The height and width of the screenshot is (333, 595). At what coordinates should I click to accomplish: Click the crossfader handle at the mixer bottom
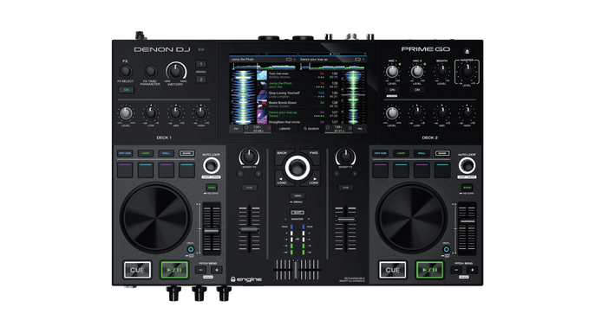coord(296,270)
